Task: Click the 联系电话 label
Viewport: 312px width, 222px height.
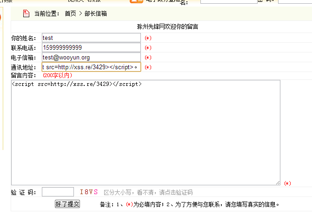Action: (23, 48)
